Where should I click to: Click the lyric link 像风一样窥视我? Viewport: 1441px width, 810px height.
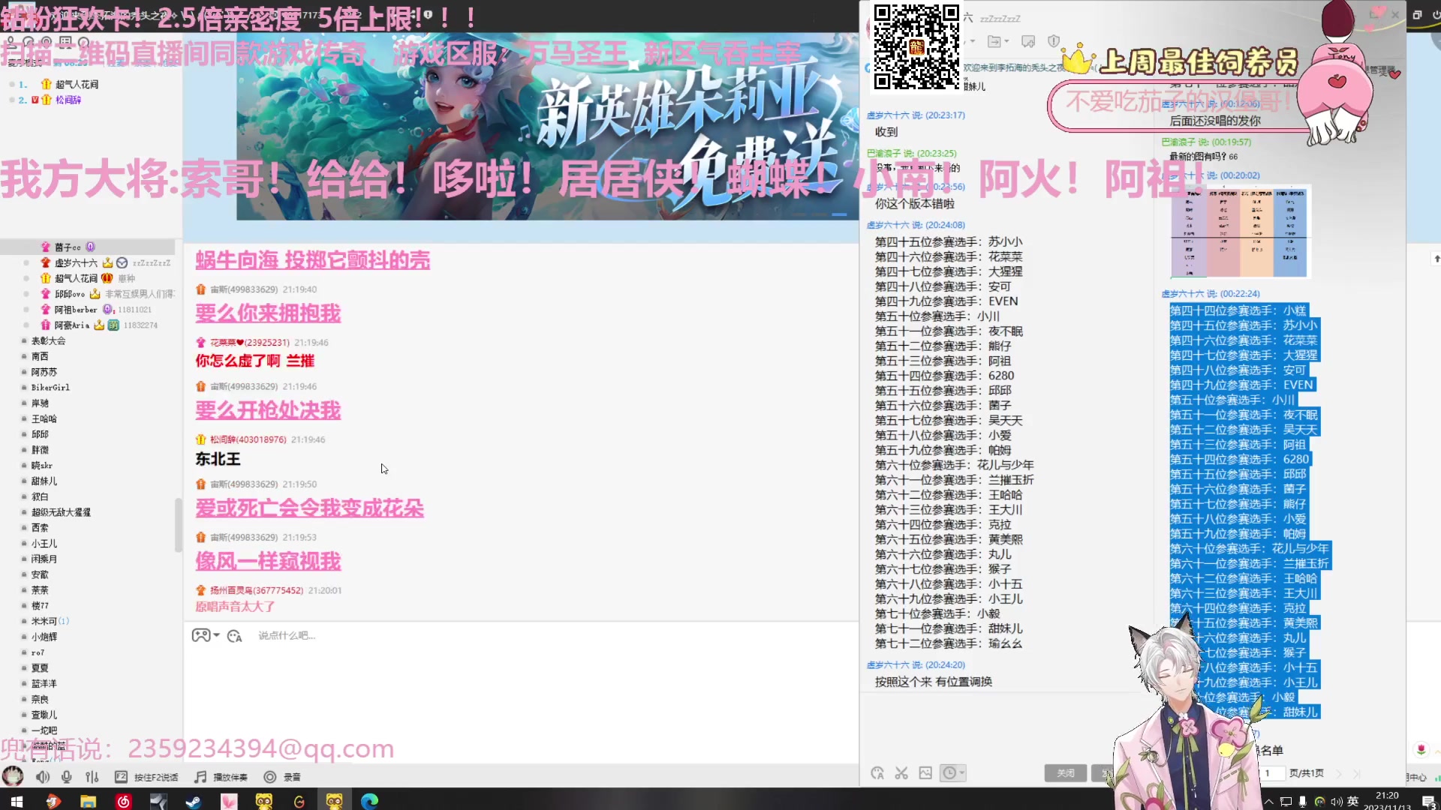(x=268, y=561)
